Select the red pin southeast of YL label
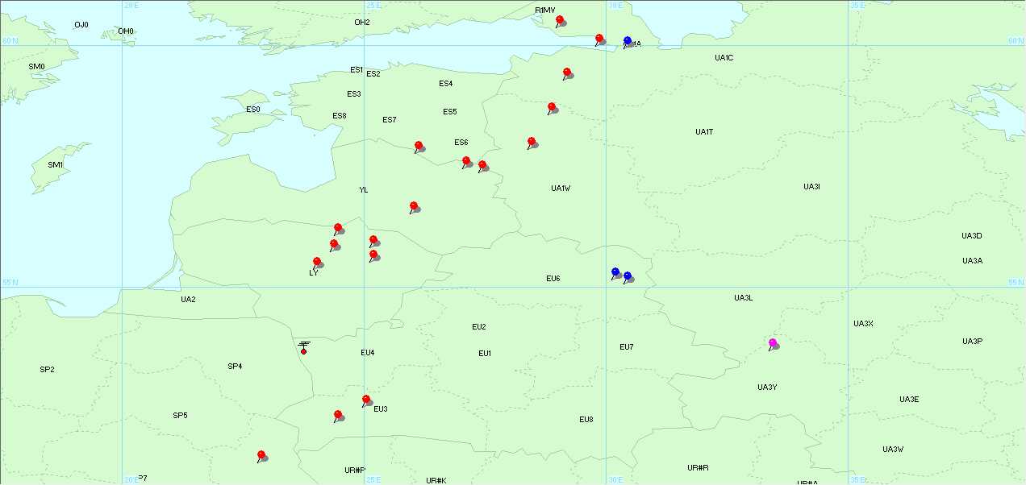Screen dimensions: 1026x485 414,206
